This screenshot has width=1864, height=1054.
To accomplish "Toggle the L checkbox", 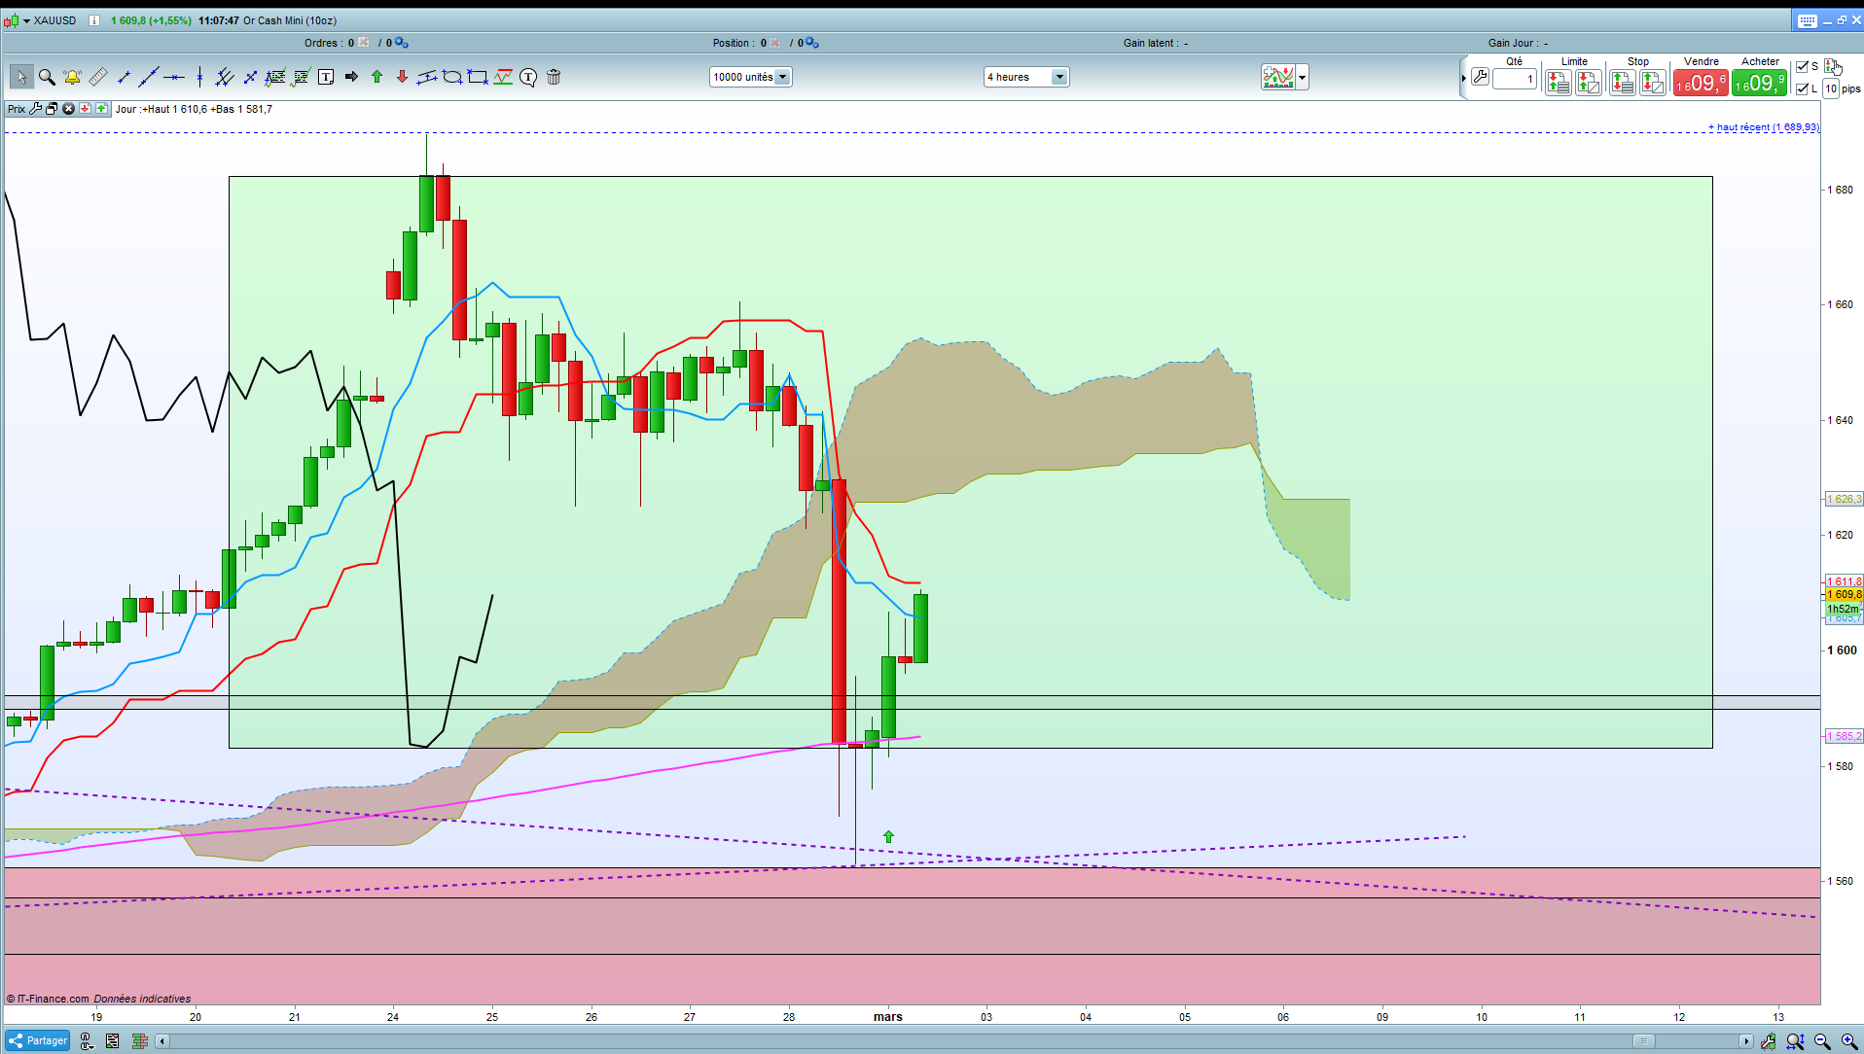I will pyautogui.click(x=1802, y=88).
